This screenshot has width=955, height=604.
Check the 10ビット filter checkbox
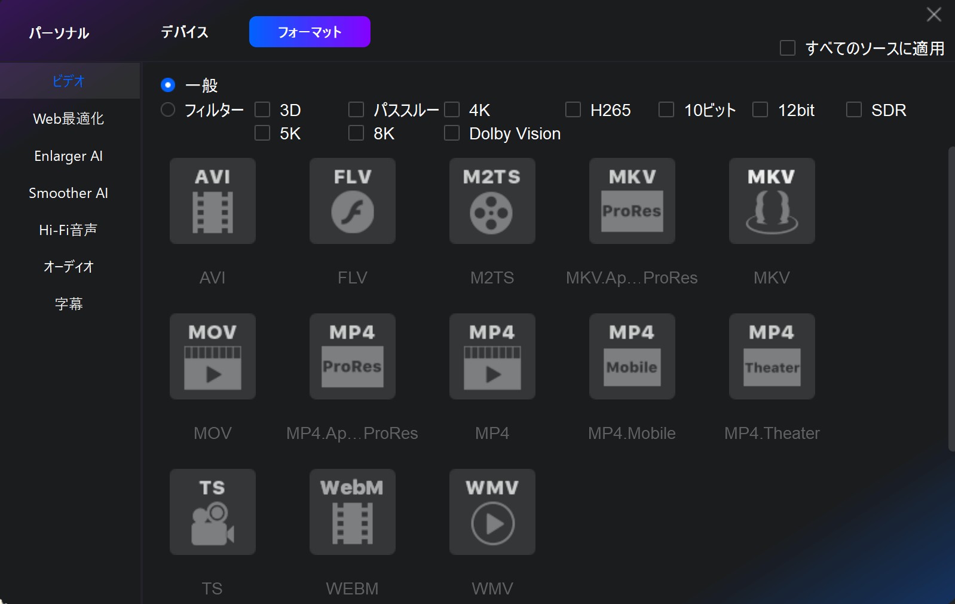[x=666, y=109]
